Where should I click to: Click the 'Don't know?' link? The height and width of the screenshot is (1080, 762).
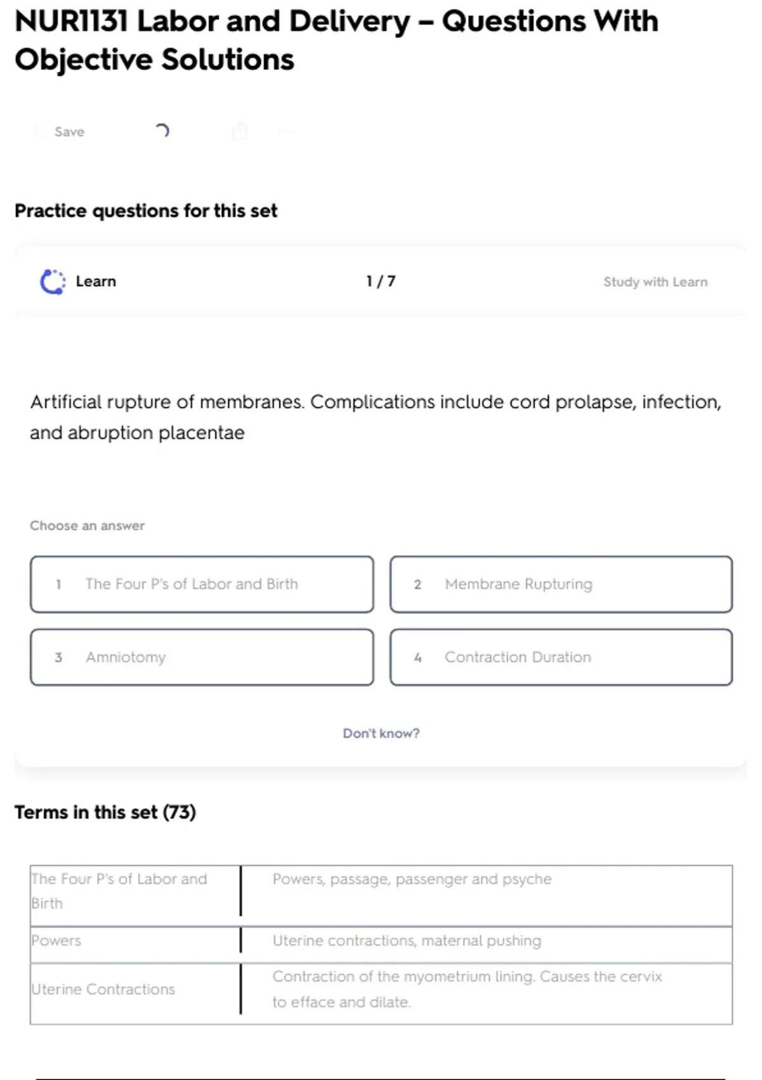381,733
